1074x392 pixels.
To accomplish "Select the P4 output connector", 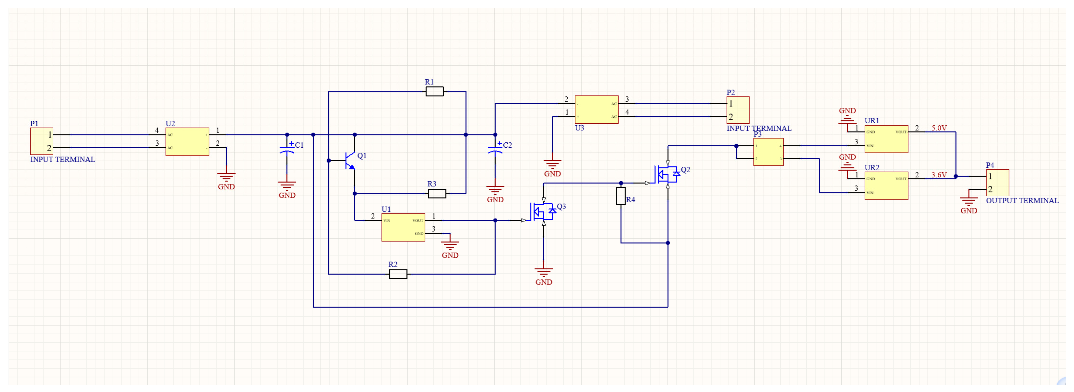I will point(997,183).
